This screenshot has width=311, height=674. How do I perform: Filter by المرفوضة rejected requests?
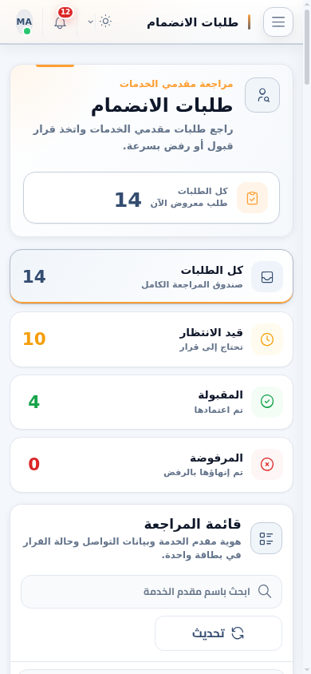[152, 465]
